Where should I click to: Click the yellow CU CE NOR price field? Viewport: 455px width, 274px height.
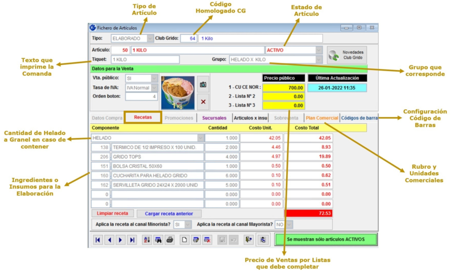pyautogui.click(x=284, y=88)
